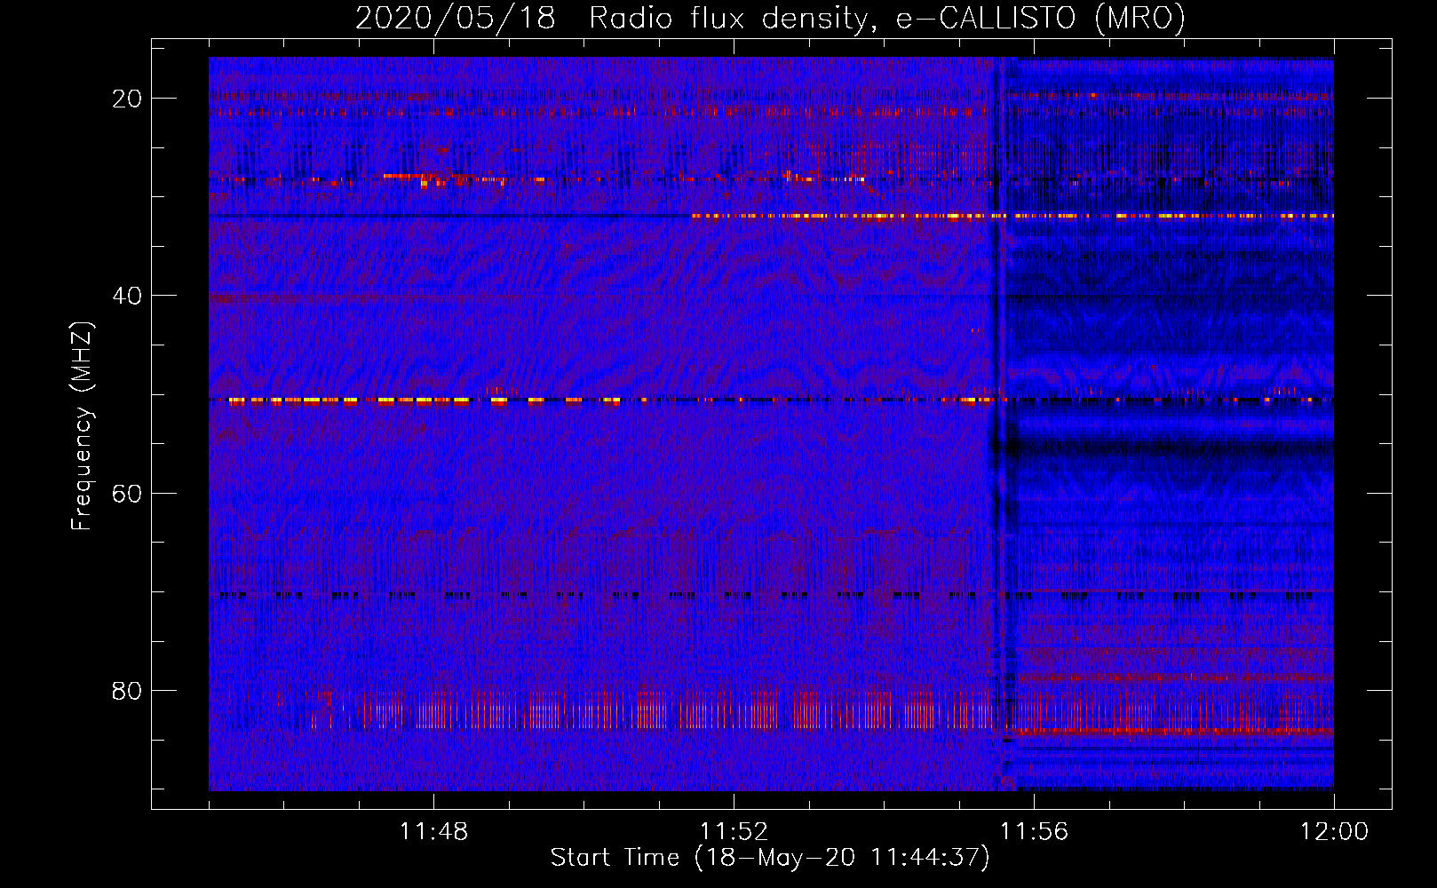Viewport: 1437px width, 888px height.
Task: Click the '11:56' time tick label
Action: [x=1034, y=832]
